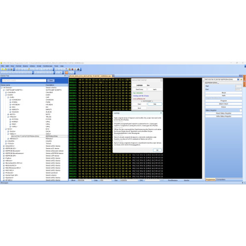246x246 pixels.
Task: Click the new file toolbar icon
Action: (2, 69)
